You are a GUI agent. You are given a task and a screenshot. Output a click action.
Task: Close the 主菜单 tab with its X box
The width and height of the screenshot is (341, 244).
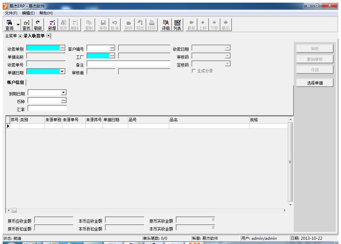pyautogui.click(x=20, y=36)
